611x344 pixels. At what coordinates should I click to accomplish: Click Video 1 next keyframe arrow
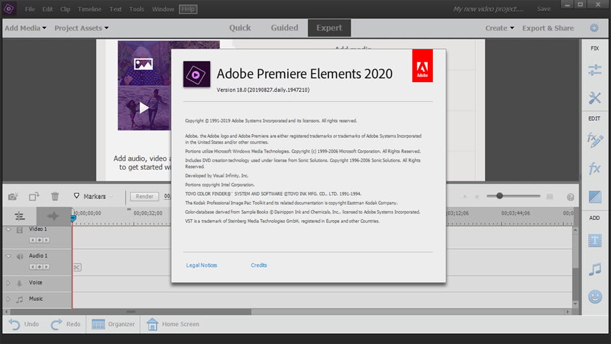(46, 240)
